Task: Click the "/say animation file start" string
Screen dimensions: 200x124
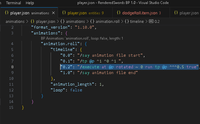Action: [110, 55]
